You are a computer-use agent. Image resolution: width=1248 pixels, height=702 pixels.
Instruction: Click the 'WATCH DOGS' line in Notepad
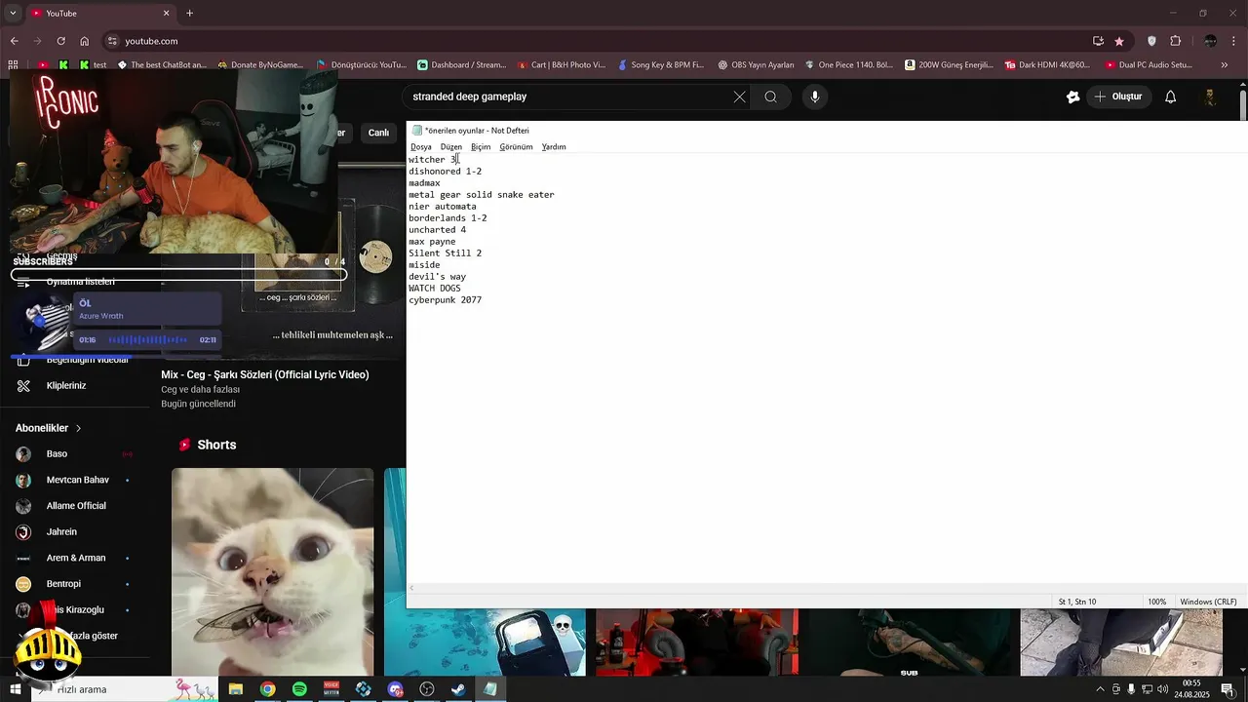coord(435,289)
